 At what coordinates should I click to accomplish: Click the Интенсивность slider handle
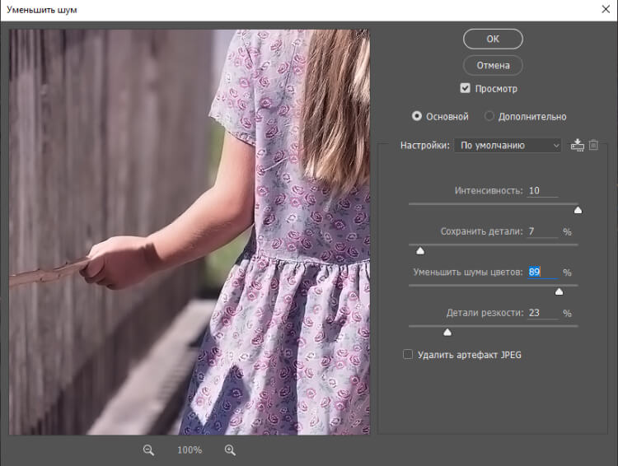coord(578,210)
